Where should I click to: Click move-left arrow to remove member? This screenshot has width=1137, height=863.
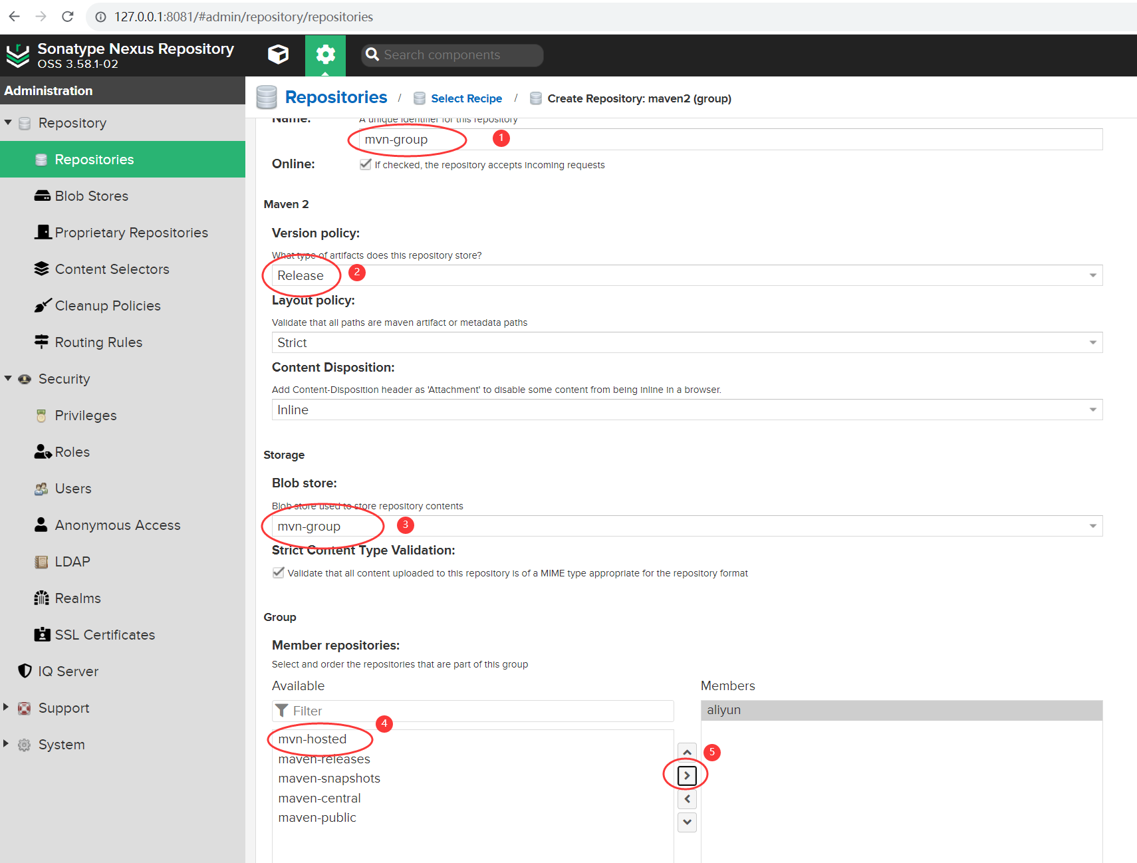687,799
